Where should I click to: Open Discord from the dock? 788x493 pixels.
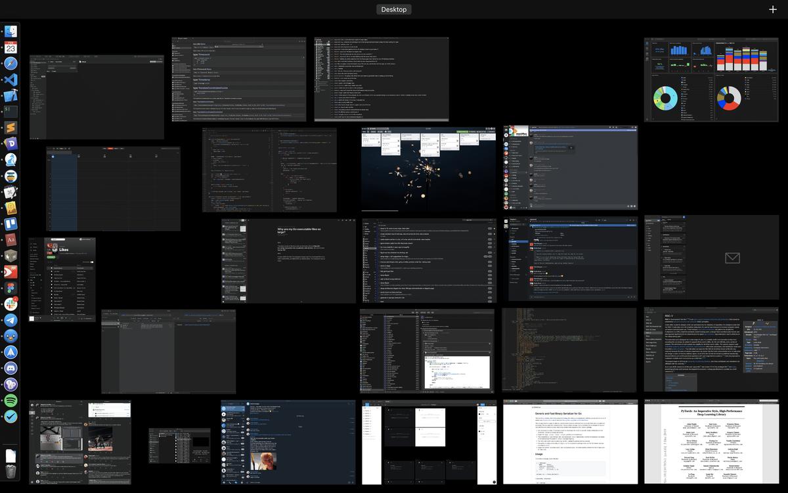click(x=11, y=368)
